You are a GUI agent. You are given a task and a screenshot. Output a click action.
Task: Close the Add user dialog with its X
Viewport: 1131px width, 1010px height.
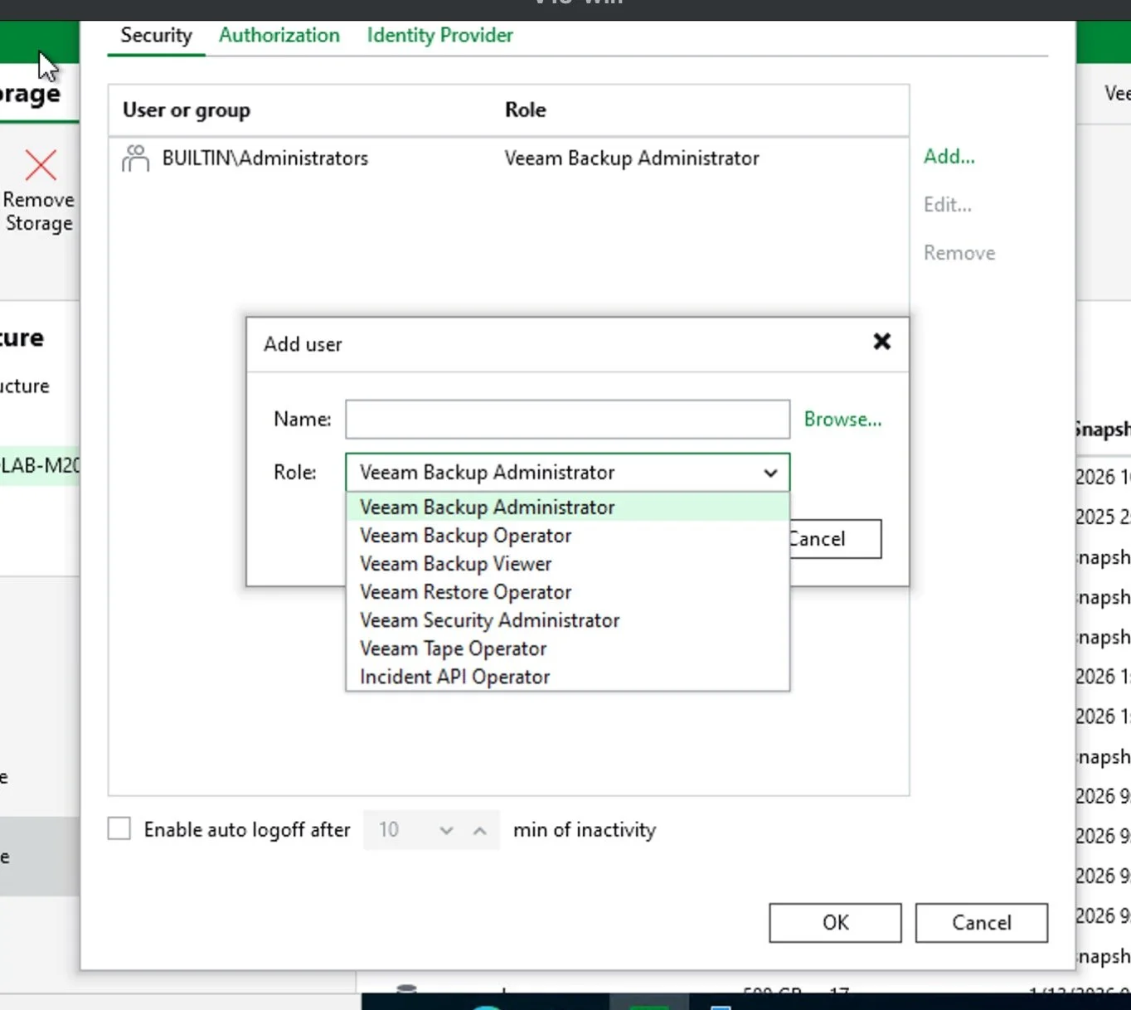point(881,342)
